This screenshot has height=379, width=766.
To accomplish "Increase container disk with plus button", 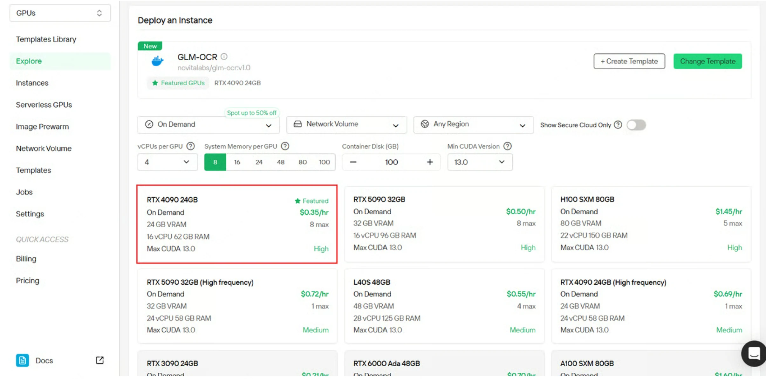I will pyautogui.click(x=430, y=162).
